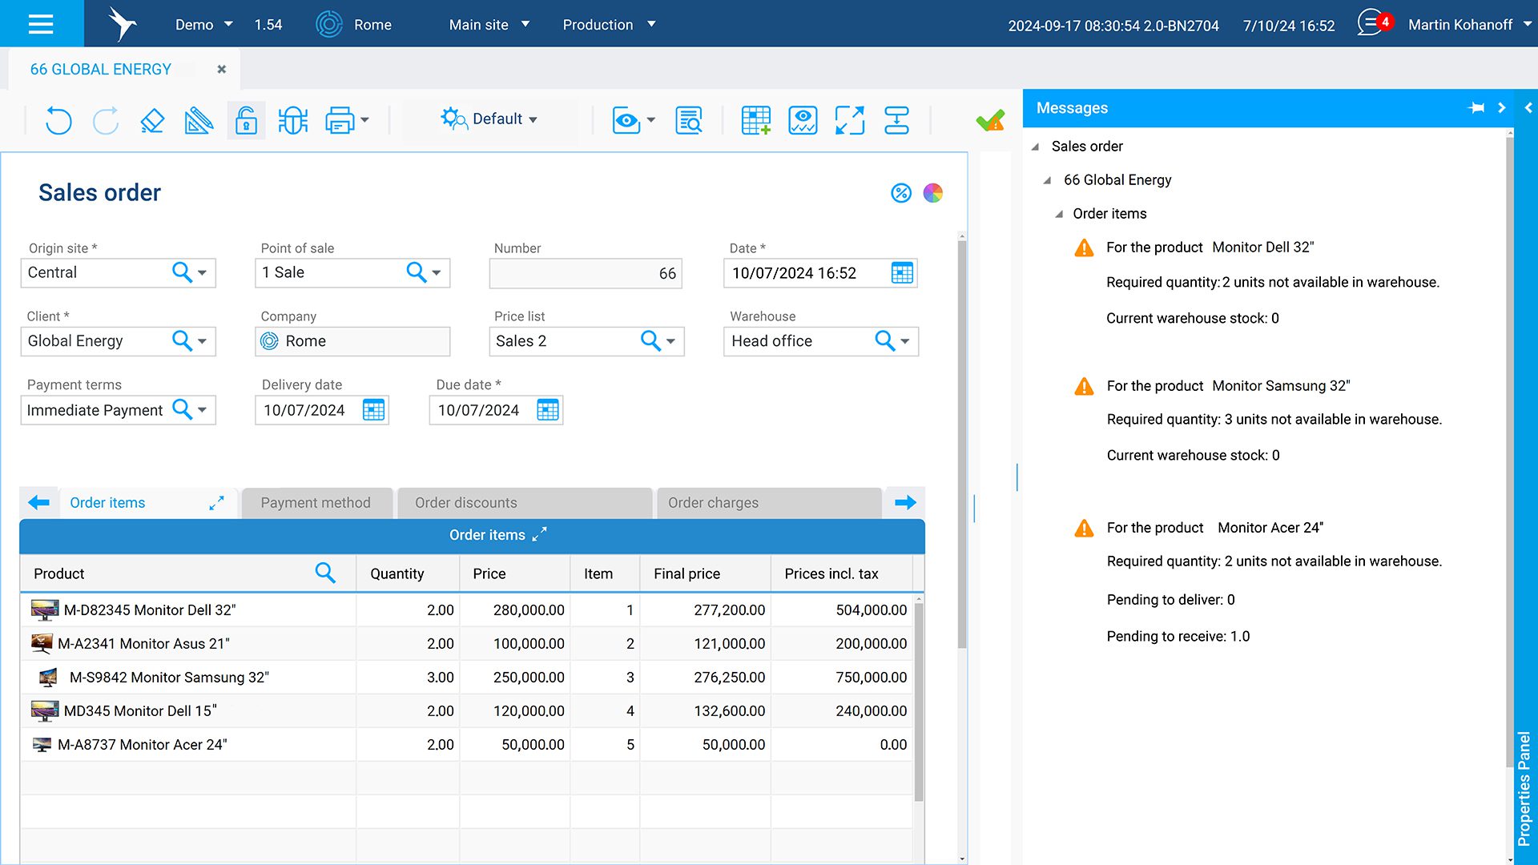Click the eraser icon in toolbar
The height and width of the screenshot is (865, 1538).
point(152,120)
